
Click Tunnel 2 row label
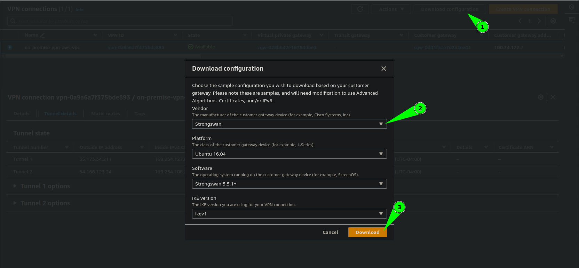pos(23,172)
